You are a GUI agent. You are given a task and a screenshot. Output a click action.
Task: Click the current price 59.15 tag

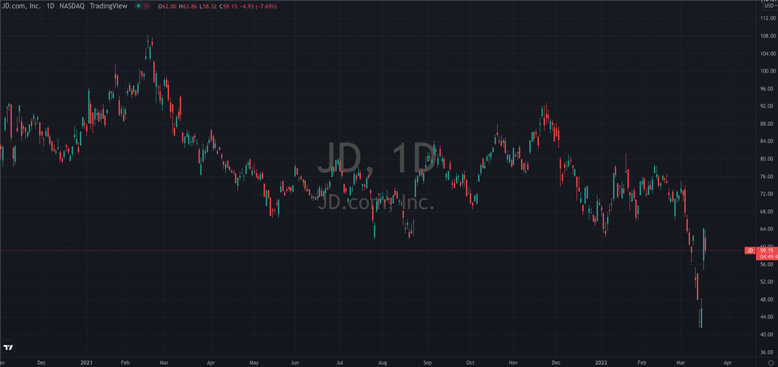(767, 250)
